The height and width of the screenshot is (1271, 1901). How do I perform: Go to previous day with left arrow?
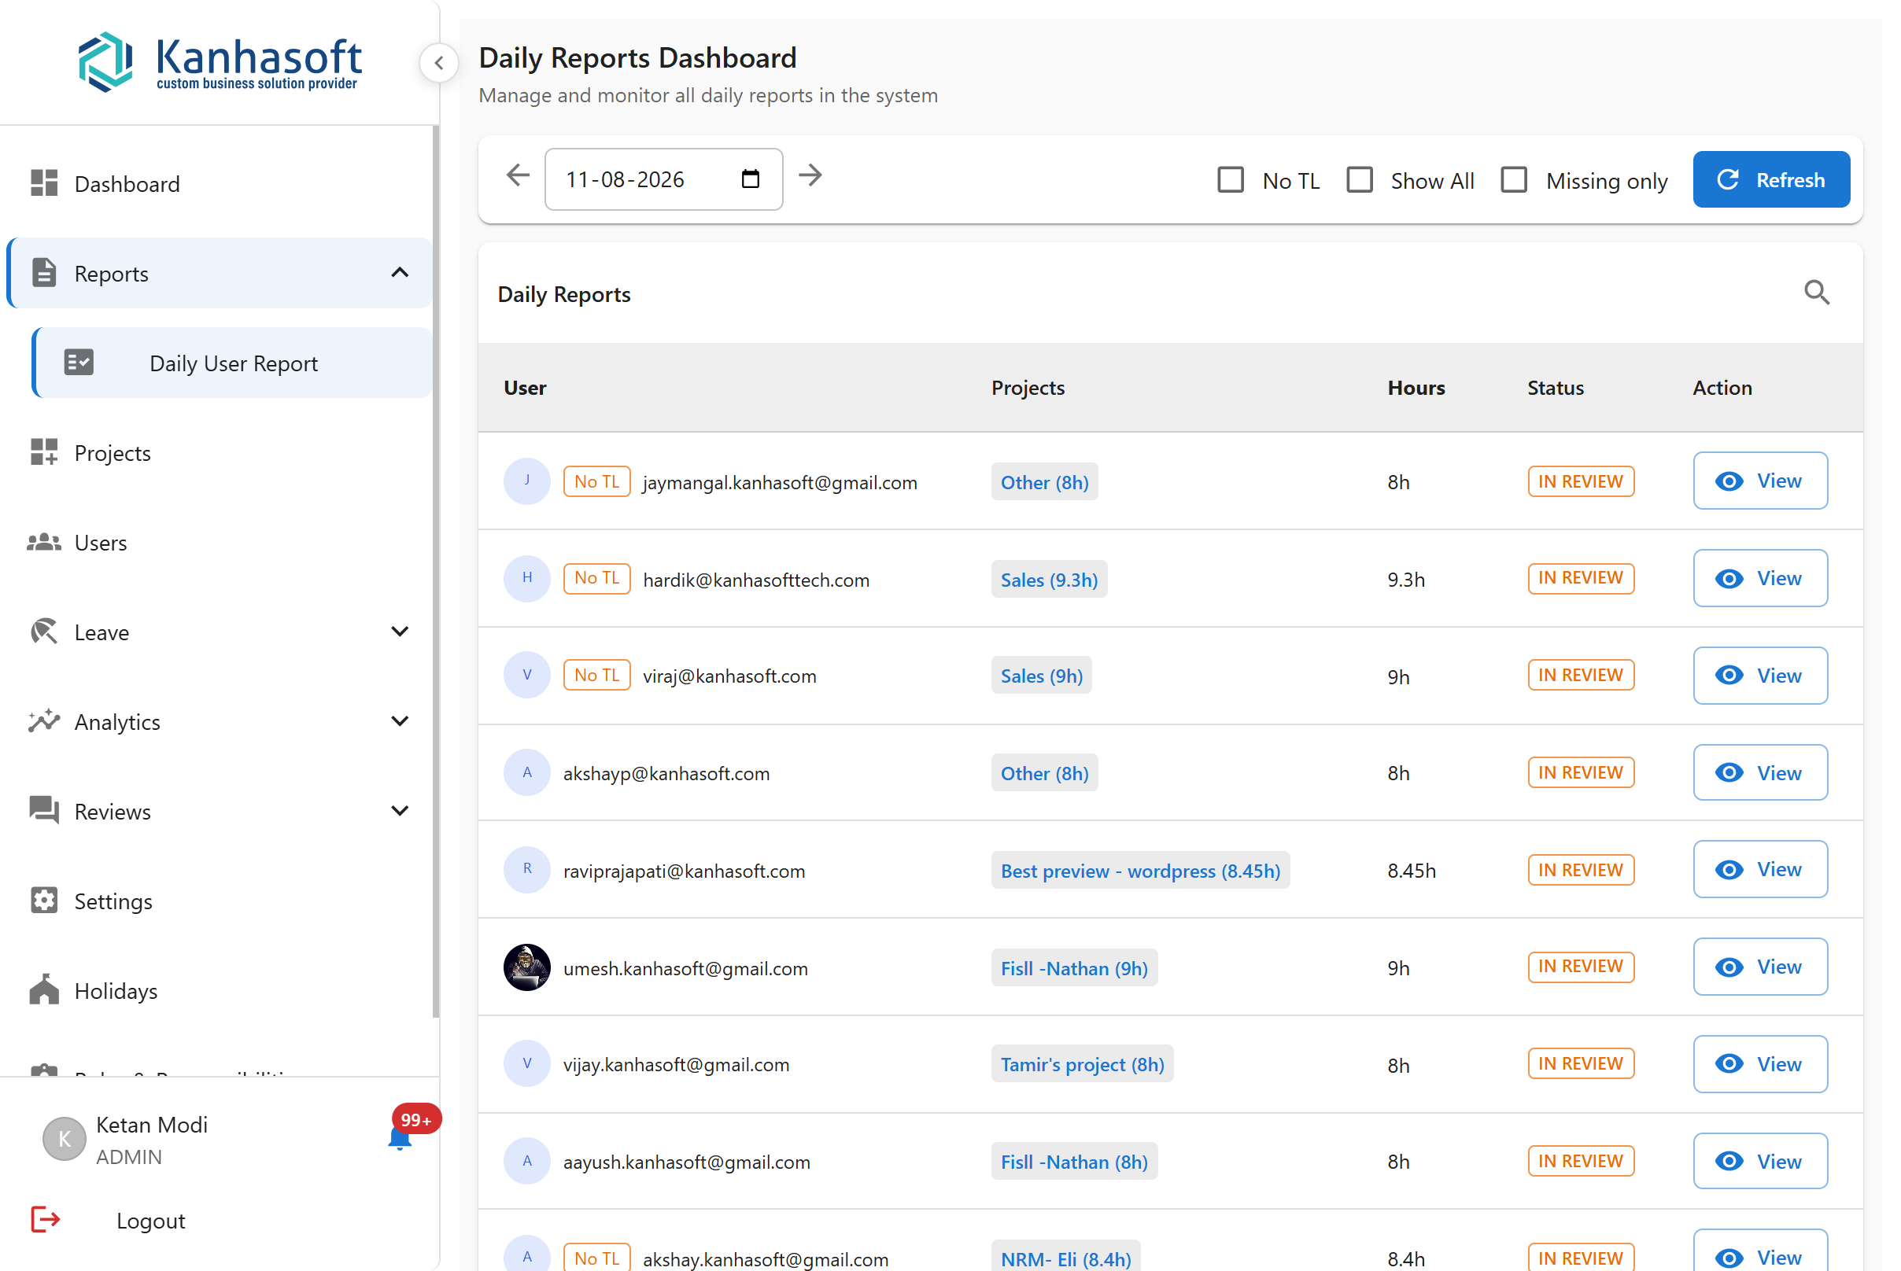(518, 176)
